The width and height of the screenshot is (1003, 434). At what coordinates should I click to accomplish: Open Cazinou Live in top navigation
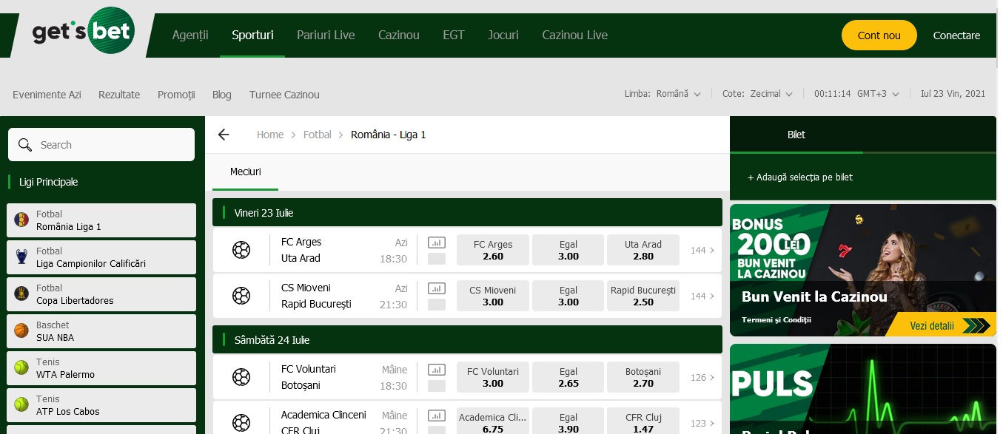(x=575, y=35)
